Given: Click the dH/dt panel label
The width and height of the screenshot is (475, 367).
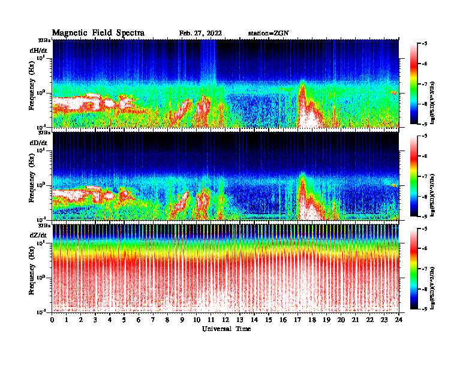Looking at the screenshot, I should click(38, 50).
